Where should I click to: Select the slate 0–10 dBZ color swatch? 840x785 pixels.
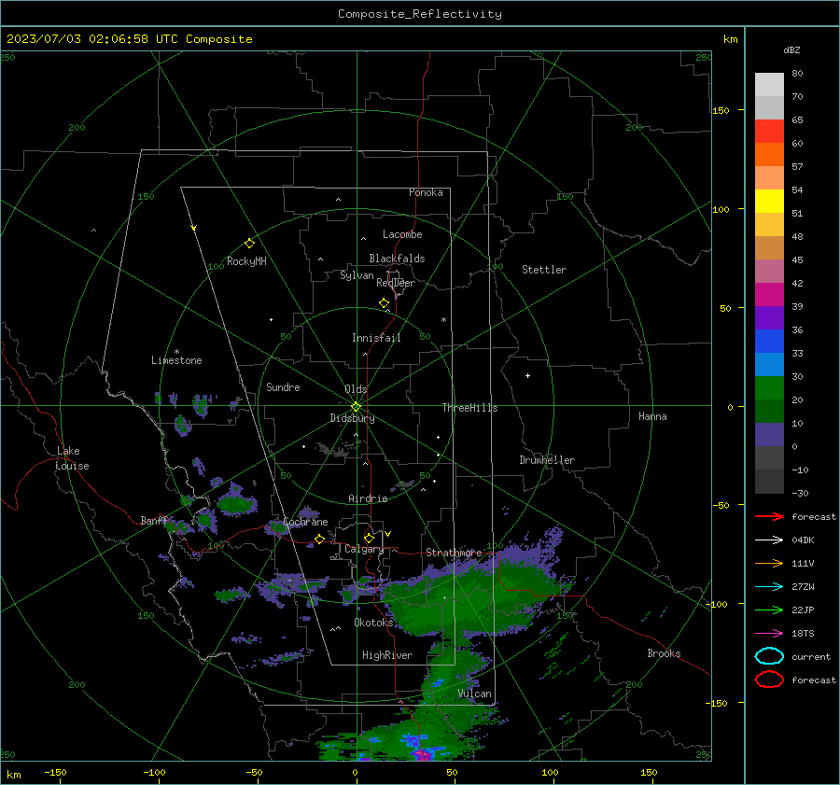pyautogui.click(x=769, y=434)
